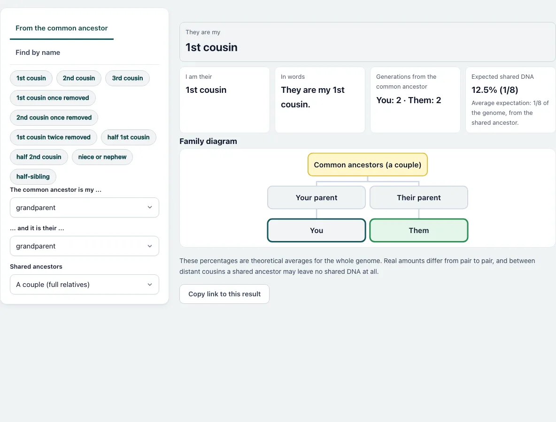Pick the half 2nd cousin chip

39,157
